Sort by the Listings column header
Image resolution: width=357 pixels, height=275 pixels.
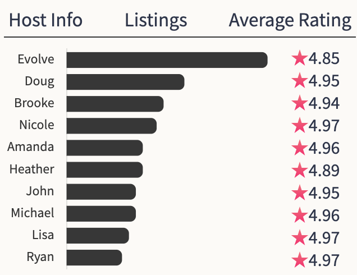[x=156, y=21]
